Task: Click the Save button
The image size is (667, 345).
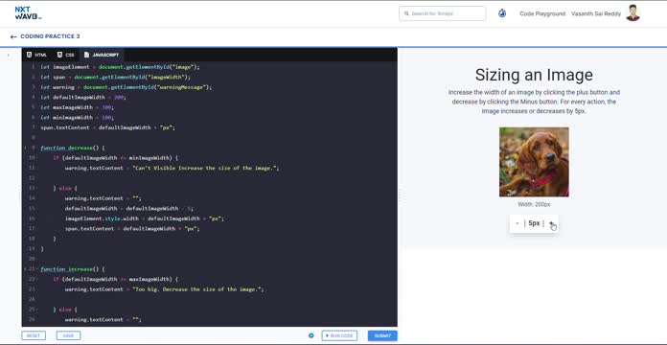Action: pyautogui.click(x=68, y=335)
